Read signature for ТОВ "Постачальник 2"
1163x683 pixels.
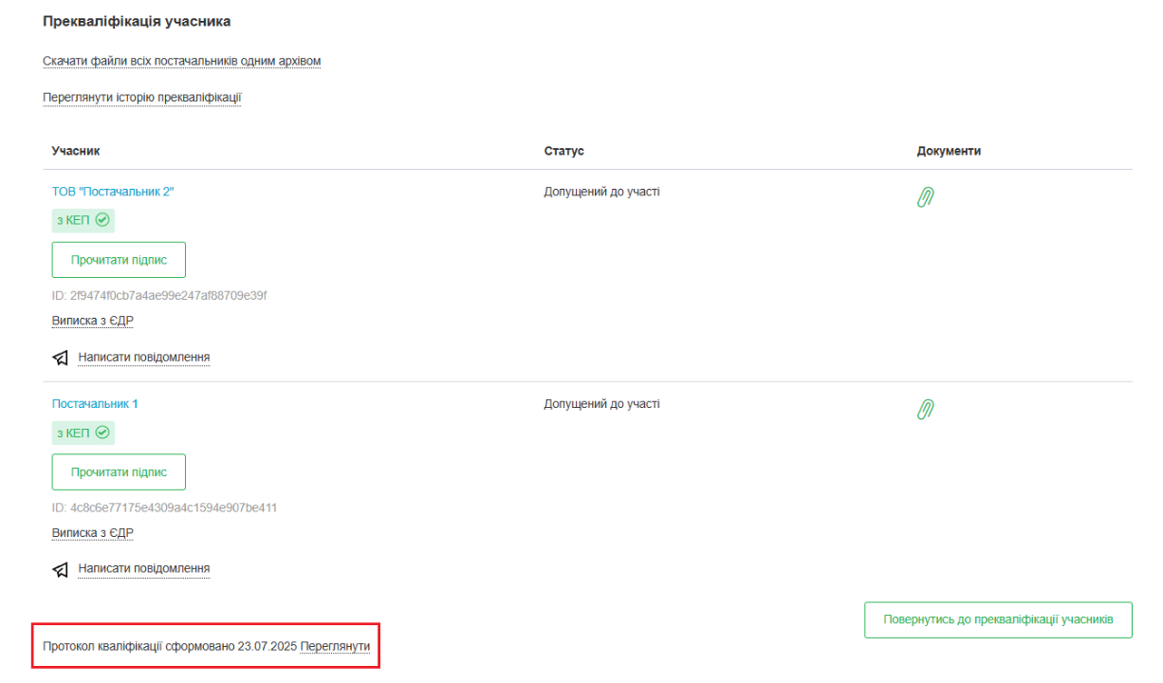tap(119, 260)
